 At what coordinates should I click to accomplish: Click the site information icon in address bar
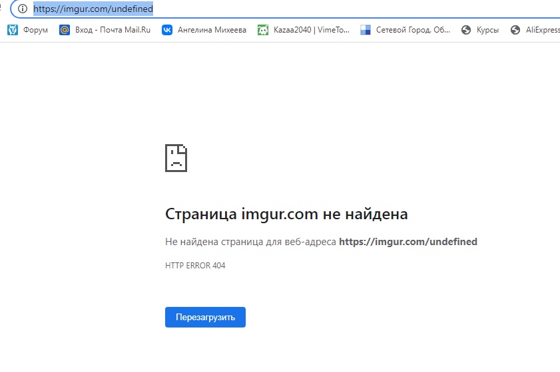point(23,9)
